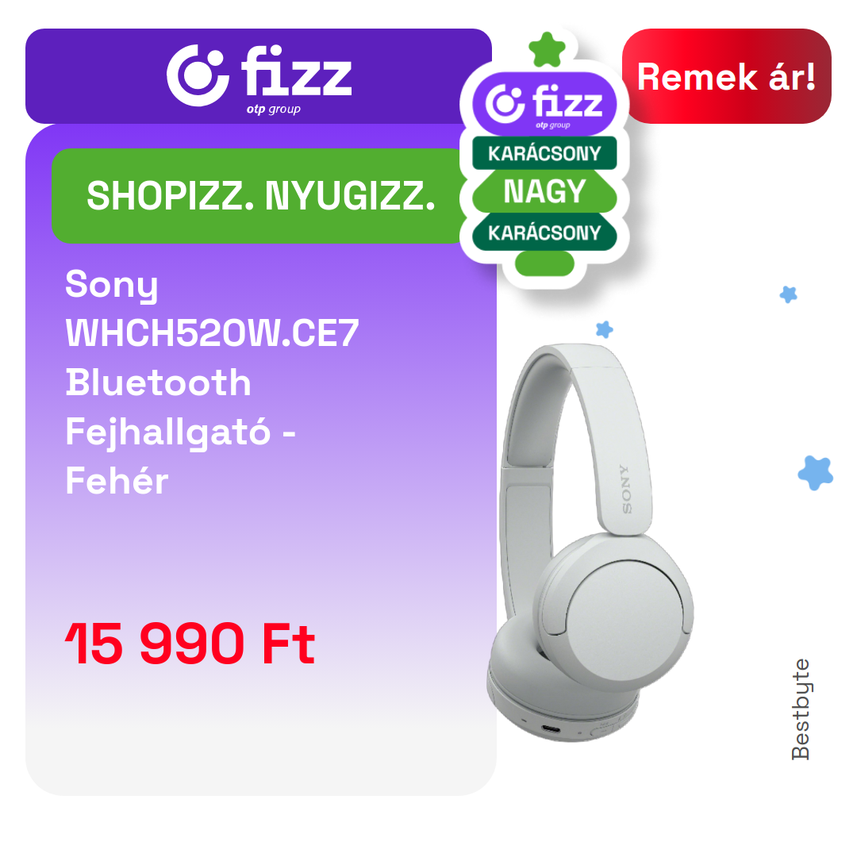Viewport: 857px width, 857px height.
Task: Click the SHOPIZZ. NYUGIZZ. green banner
Action: tap(261, 196)
